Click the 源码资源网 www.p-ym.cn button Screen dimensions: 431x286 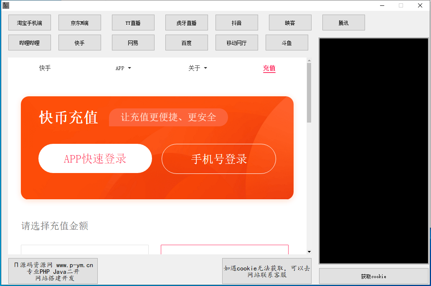click(53, 271)
